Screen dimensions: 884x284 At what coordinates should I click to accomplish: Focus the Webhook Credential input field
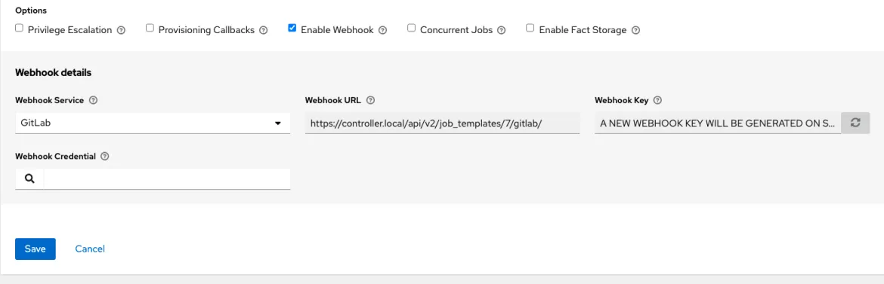click(167, 179)
